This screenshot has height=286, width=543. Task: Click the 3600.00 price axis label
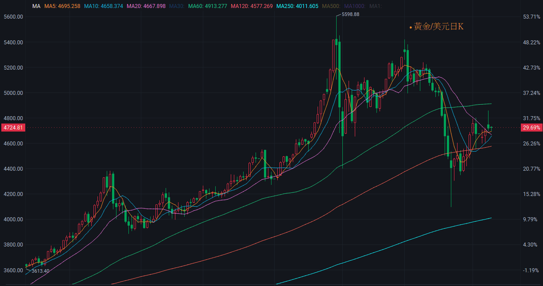coord(13,270)
